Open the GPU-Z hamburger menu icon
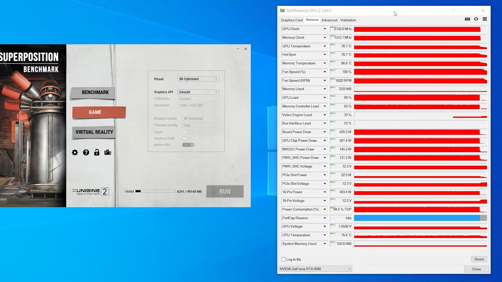 (x=485, y=19)
